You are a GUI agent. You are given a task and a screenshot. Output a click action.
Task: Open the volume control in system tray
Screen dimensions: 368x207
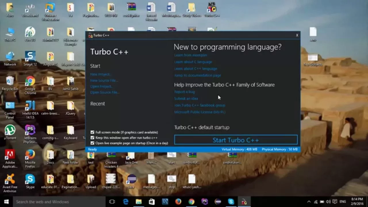point(329,202)
